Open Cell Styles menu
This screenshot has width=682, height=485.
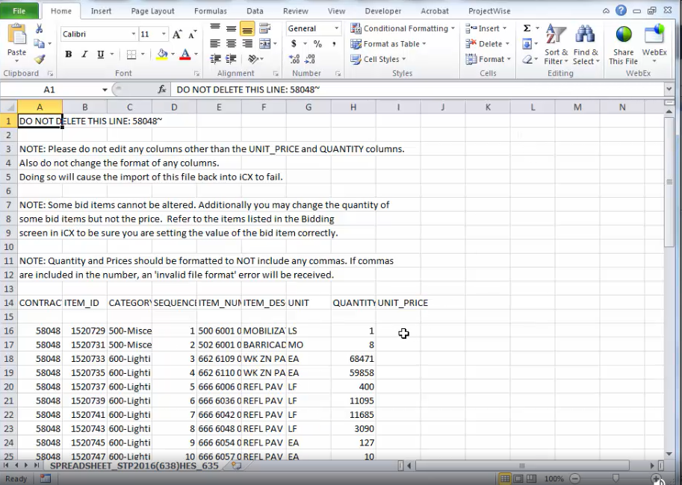[x=378, y=59]
